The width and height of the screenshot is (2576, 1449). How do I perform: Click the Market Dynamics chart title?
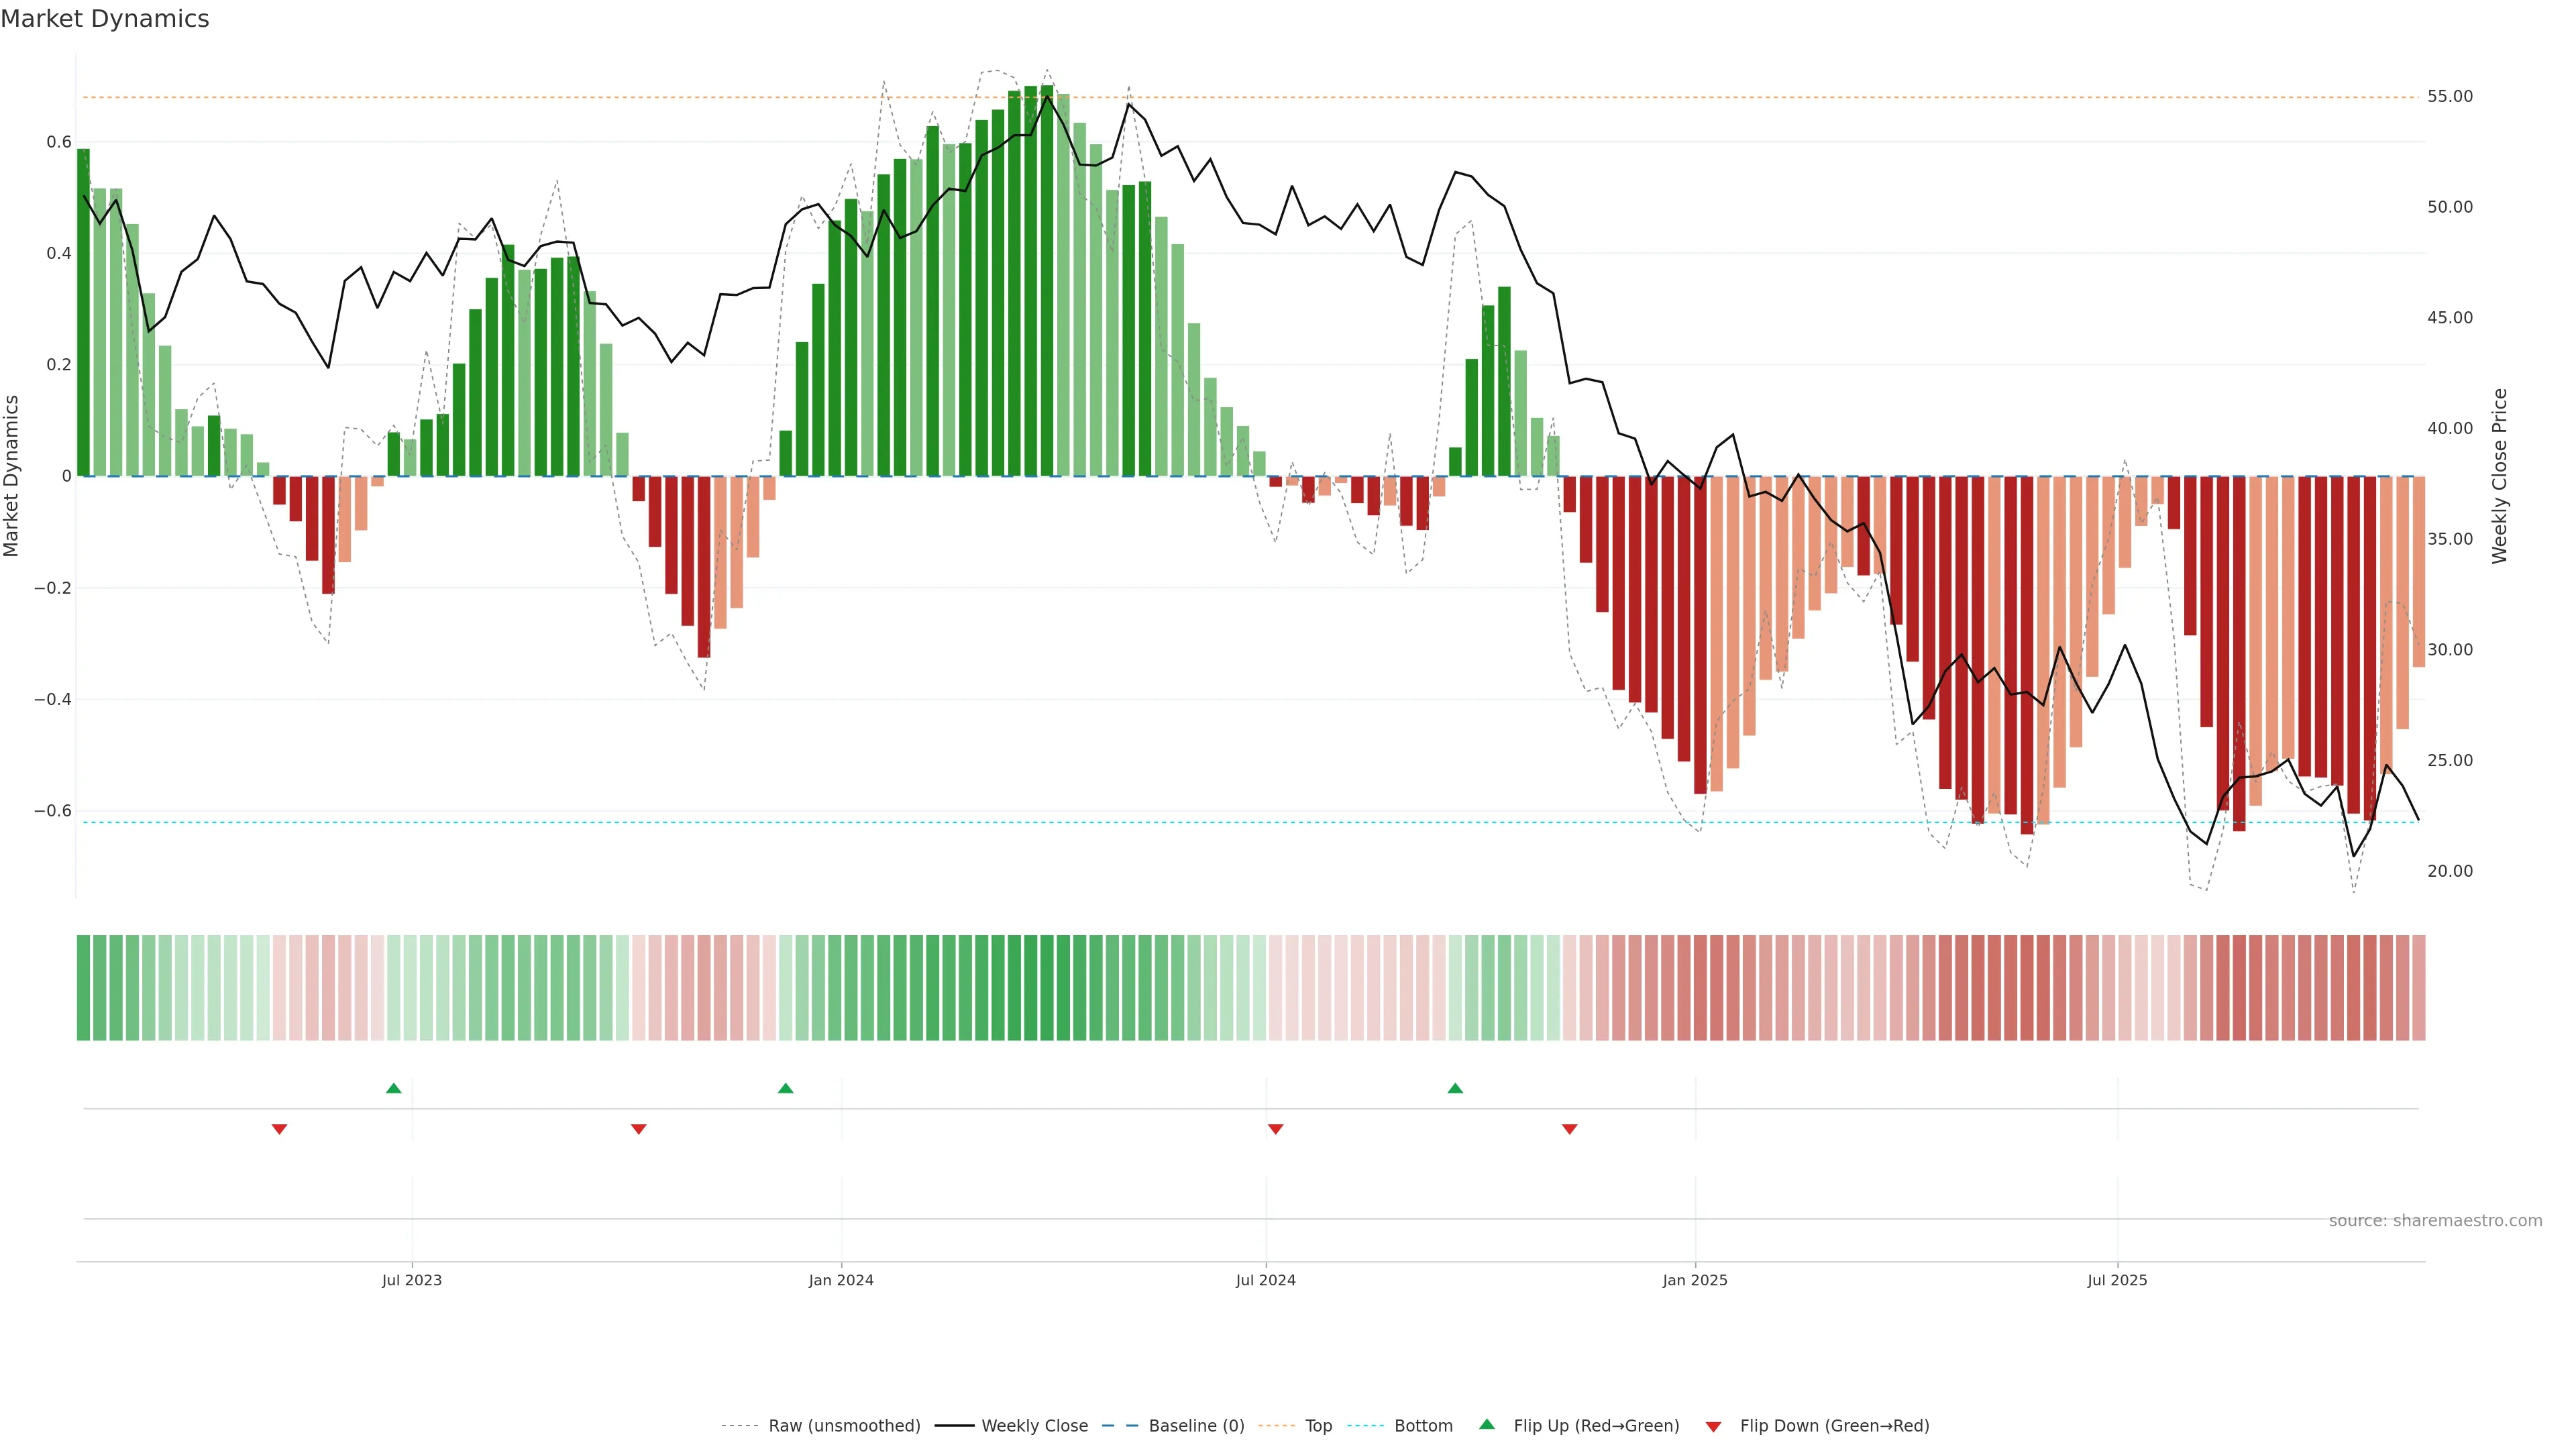click(x=105, y=19)
